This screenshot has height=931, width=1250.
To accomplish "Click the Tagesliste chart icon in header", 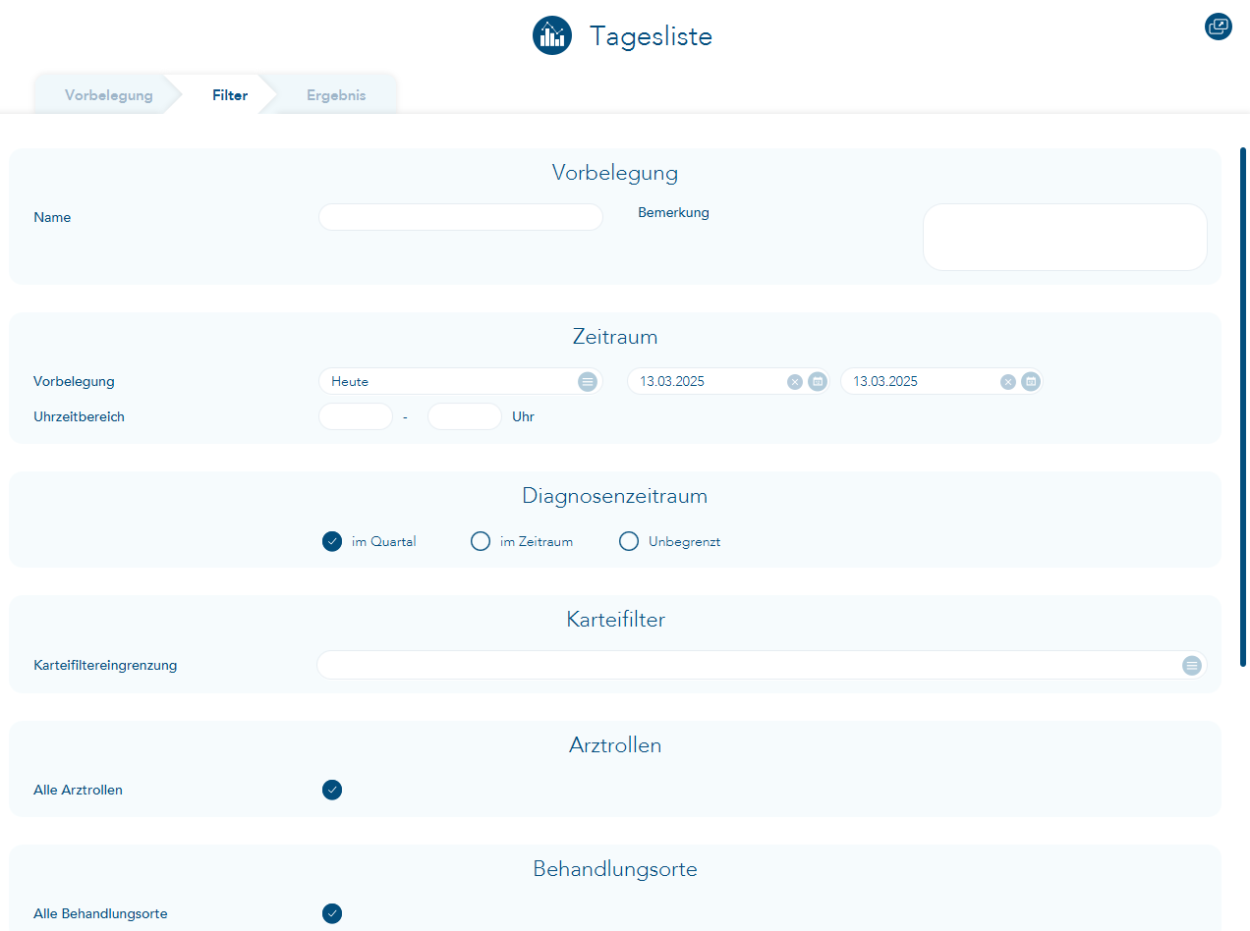I will point(551,36).
